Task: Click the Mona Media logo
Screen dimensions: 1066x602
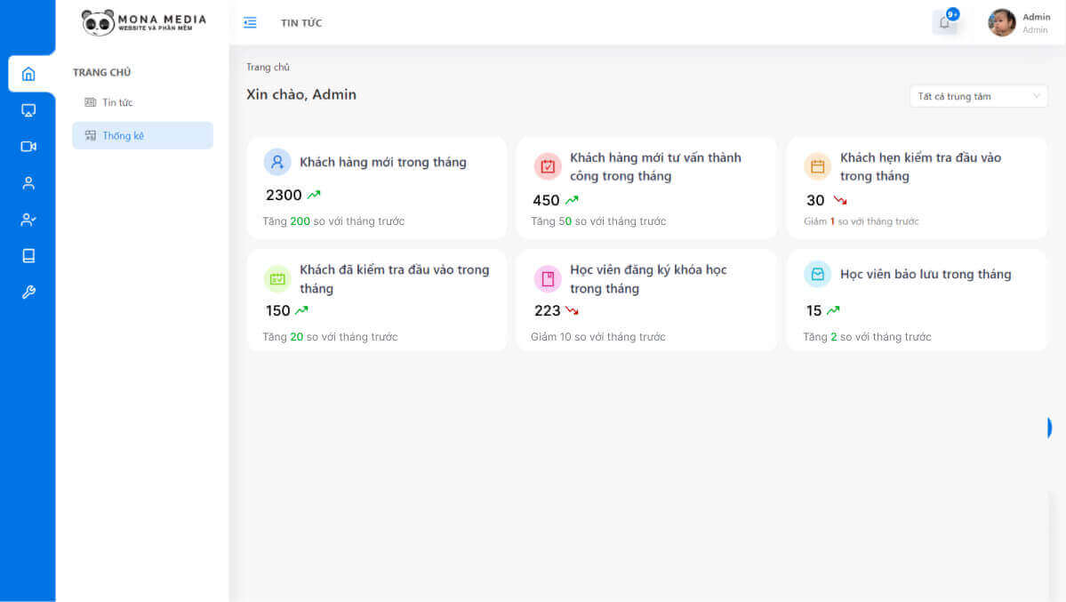Action: (143, 22)
